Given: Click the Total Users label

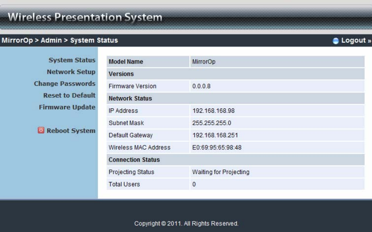Looking at the screenshot, I should tap(124, 185).
